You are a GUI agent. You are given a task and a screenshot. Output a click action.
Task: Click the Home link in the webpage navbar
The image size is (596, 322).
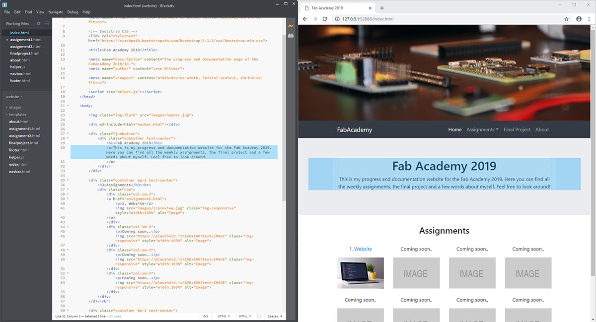[455, 129]
